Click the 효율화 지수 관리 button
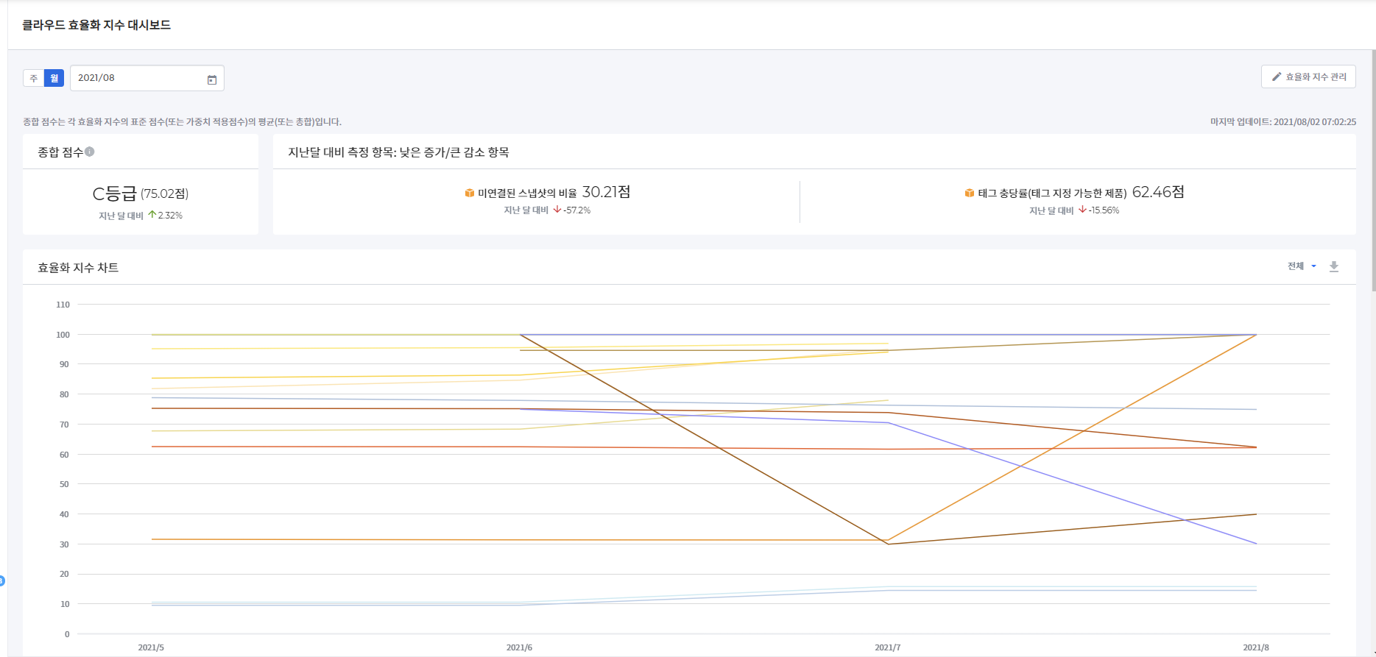Viewport: 1376px width, 657px height. pos(1308,77)
